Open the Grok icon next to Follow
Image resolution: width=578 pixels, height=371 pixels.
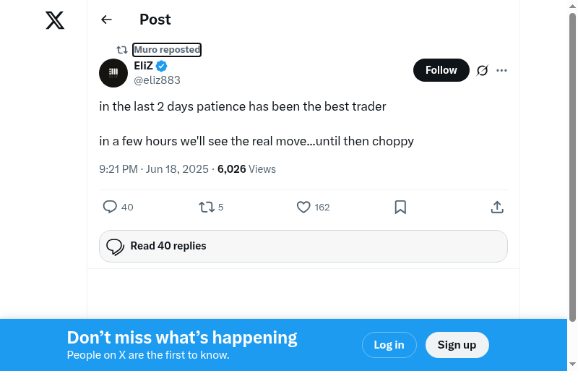click(x=483, y=70)
